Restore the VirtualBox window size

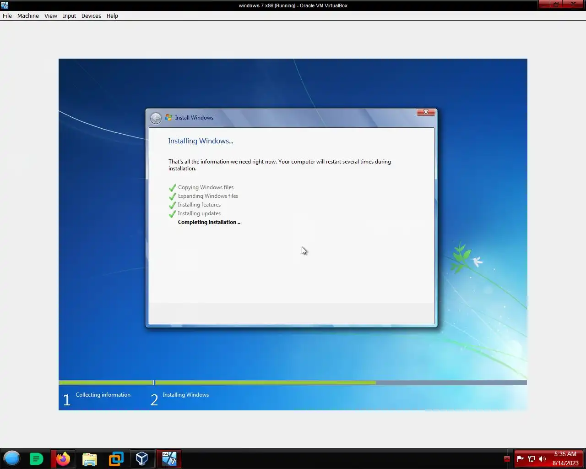coord(556,5)
